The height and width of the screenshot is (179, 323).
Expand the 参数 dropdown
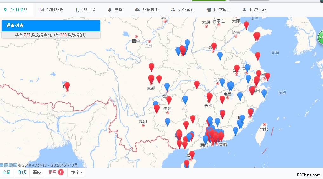(76, 172)
